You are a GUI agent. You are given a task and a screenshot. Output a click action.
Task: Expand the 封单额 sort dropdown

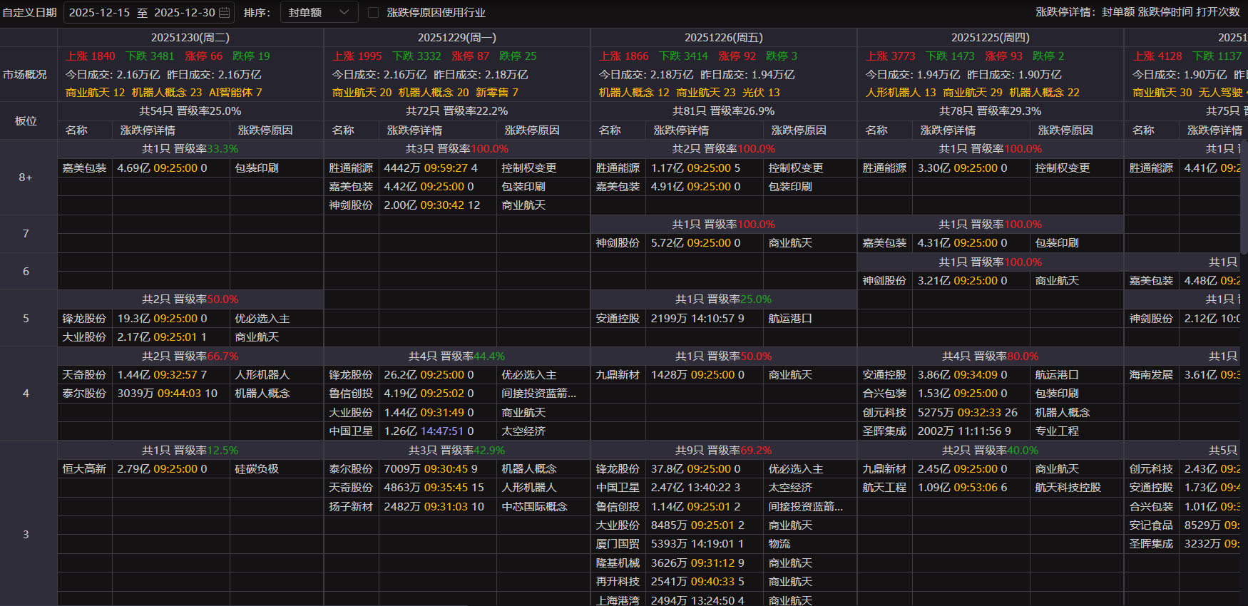(x=318, y=13)
